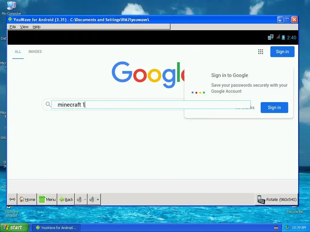
Task: Decrease the emulator volume
Action: pyautogui.click(x=81, y=199)
